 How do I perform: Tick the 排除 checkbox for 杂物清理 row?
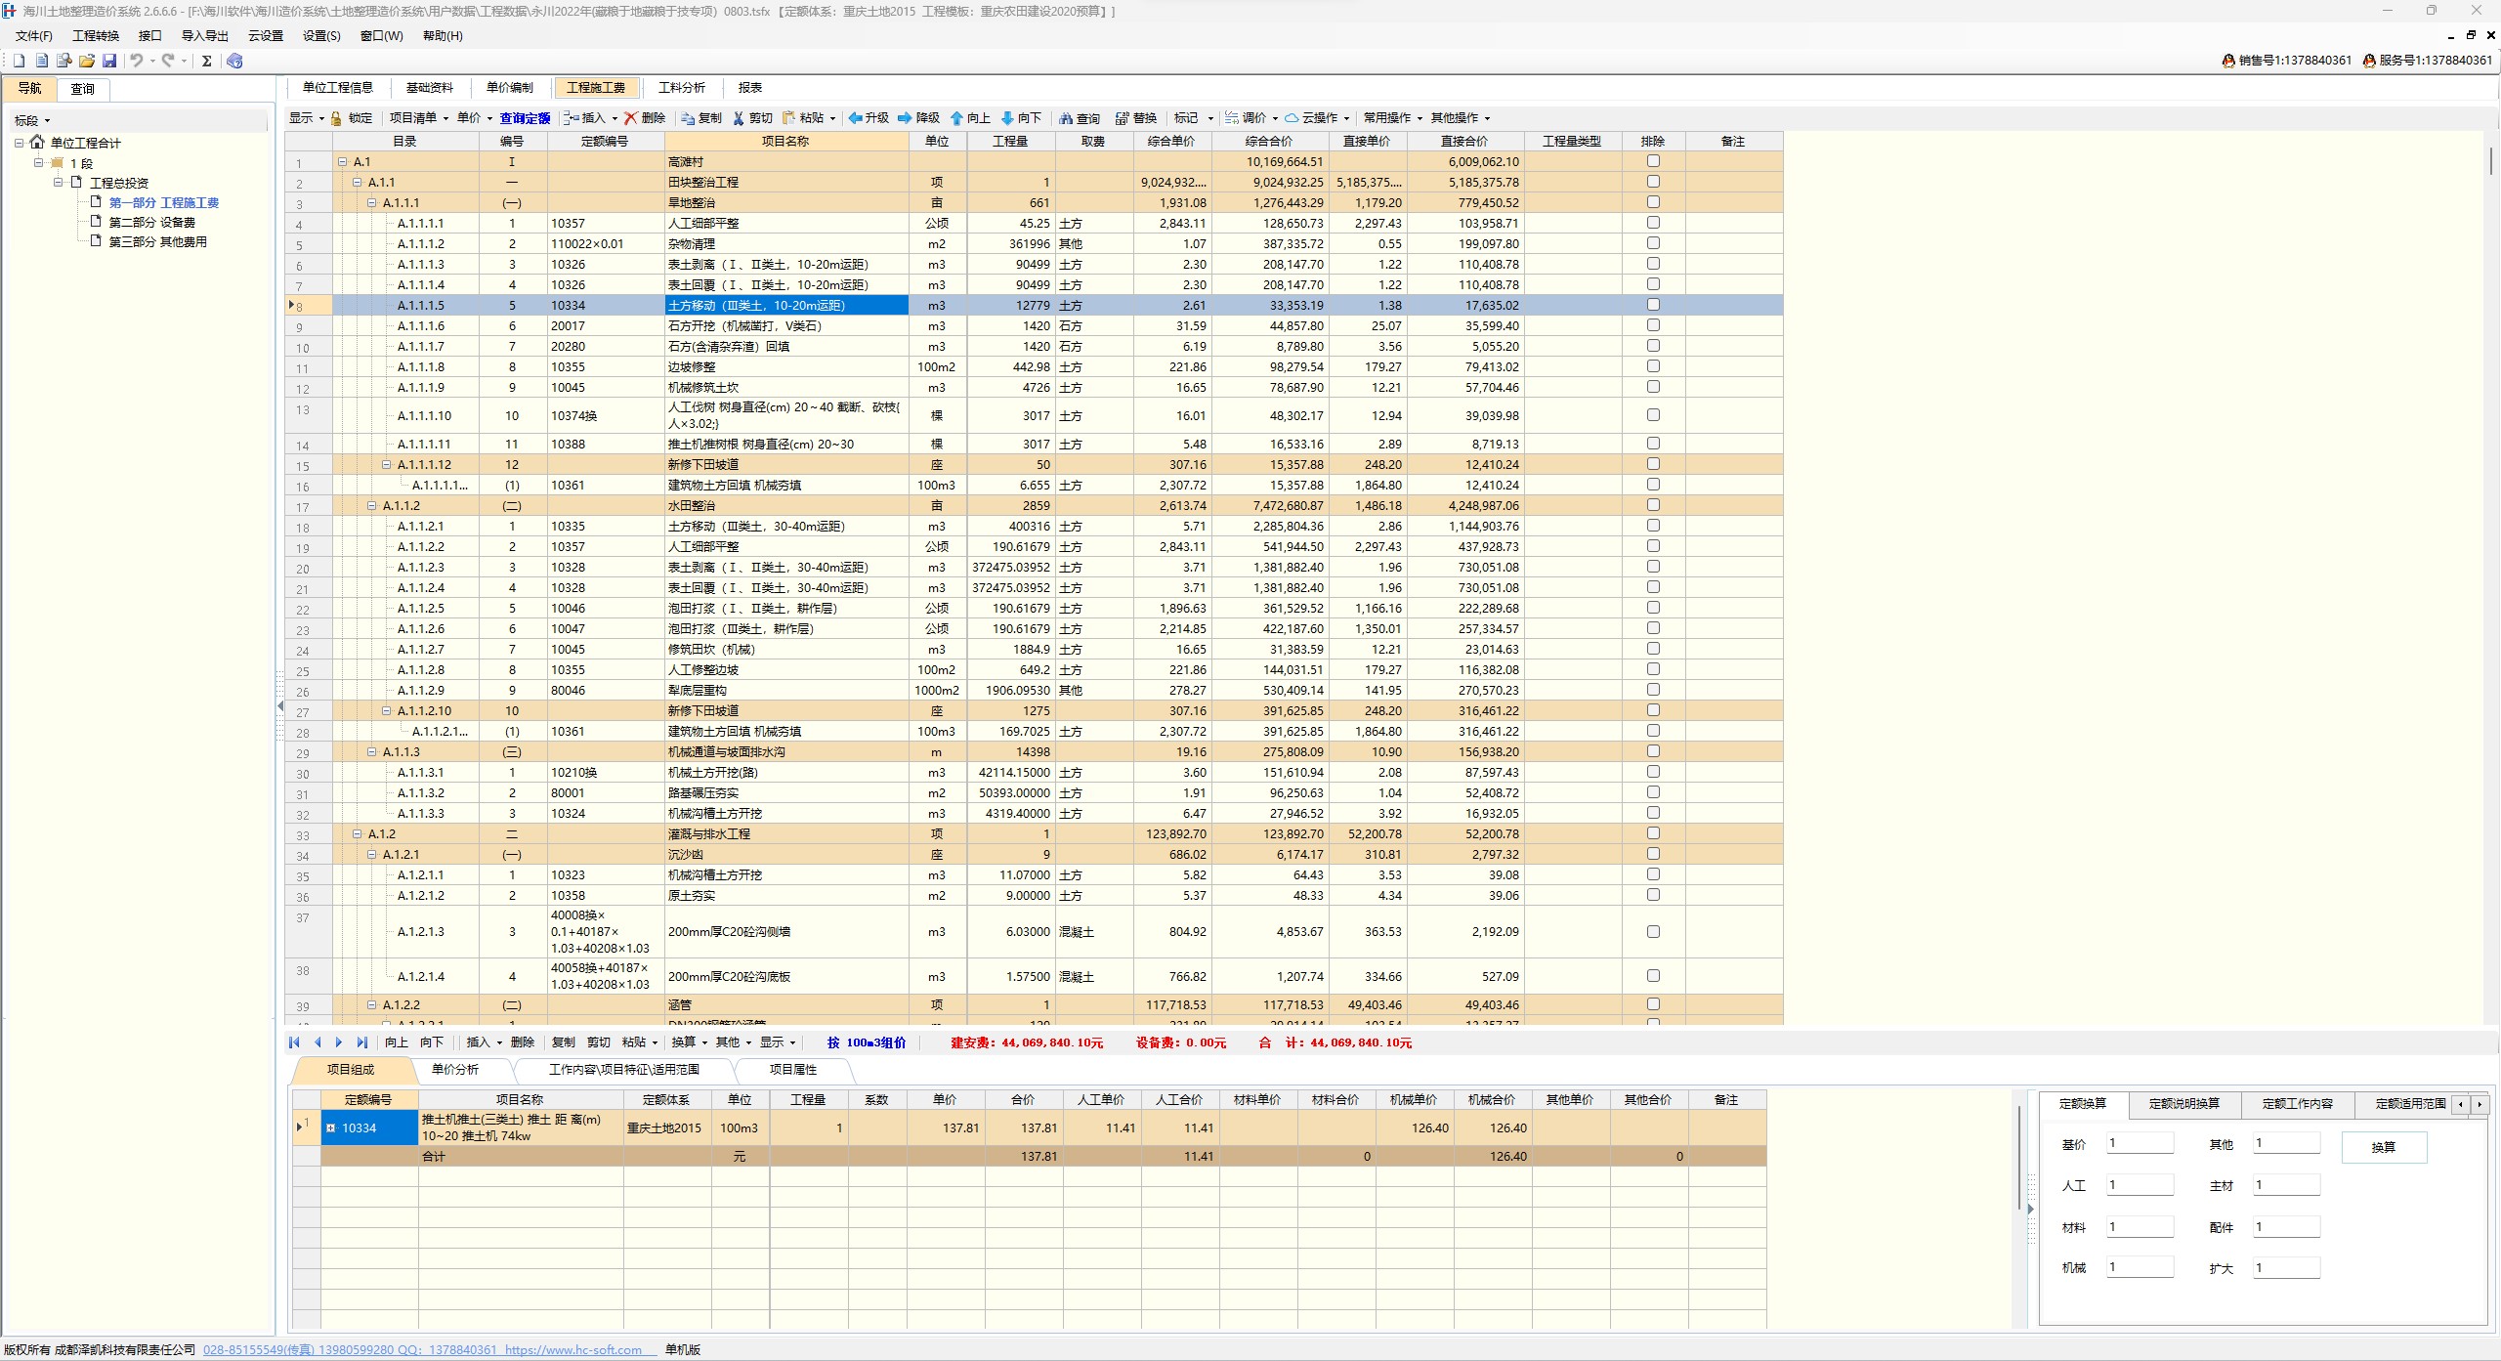1653,243
